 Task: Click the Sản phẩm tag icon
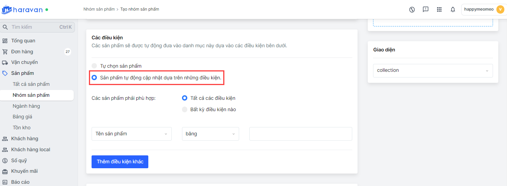tap(5, 73)
